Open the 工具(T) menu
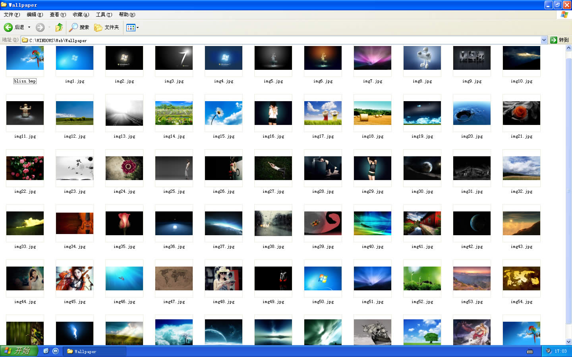The width and height of the screenshot is (572, 357). click(x=104, y=15)
